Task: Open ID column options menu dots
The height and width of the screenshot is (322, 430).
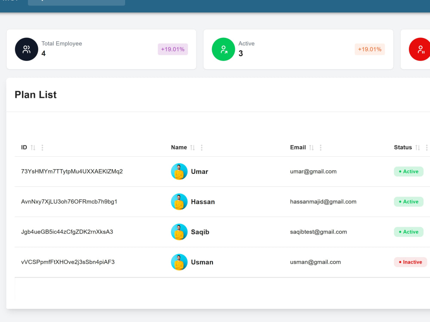Action: click(x=42, y=148)
